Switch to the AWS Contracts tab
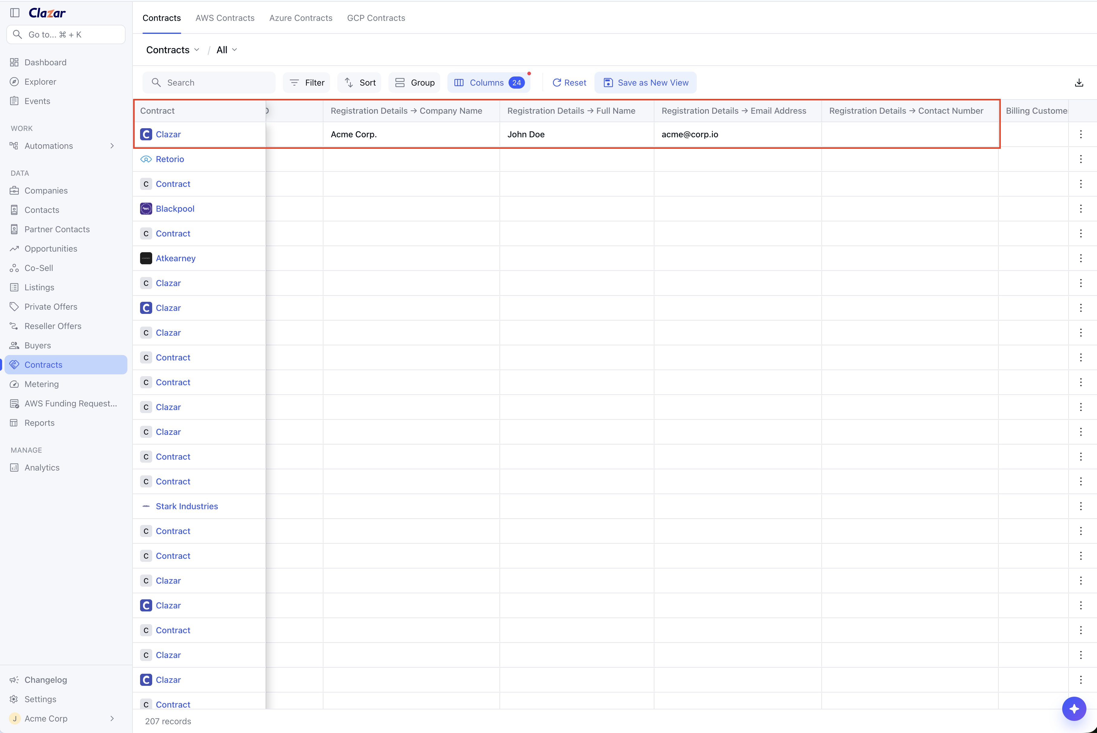 [225, 18]
